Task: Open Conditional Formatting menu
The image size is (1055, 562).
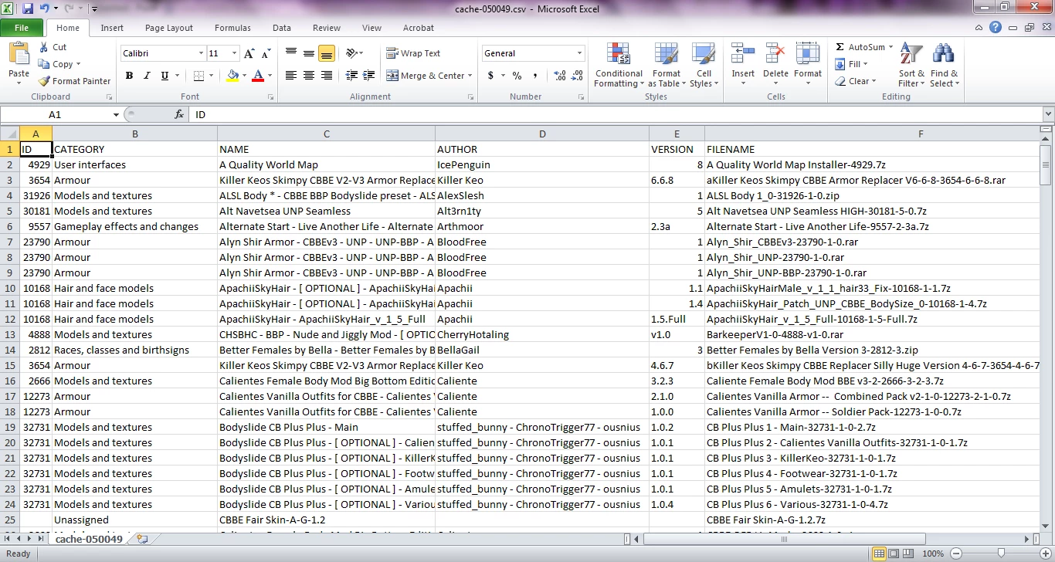Action: click(619, 66)
